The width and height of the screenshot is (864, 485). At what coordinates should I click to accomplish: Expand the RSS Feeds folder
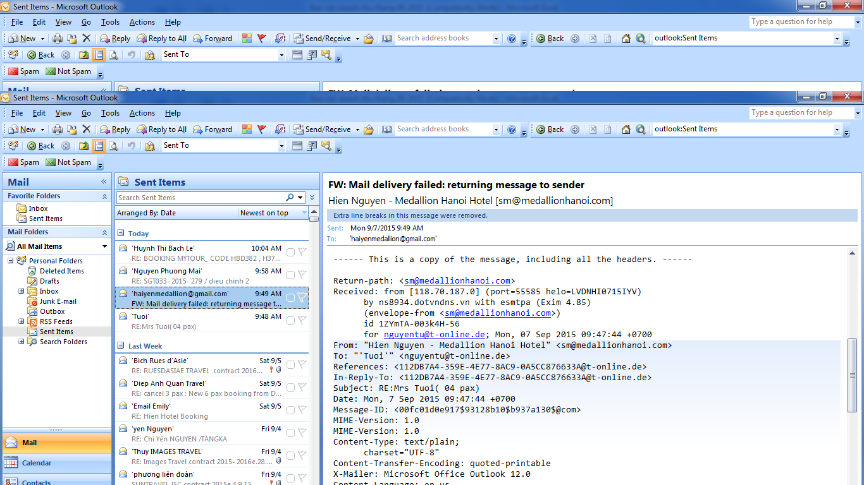click(22, 321)
